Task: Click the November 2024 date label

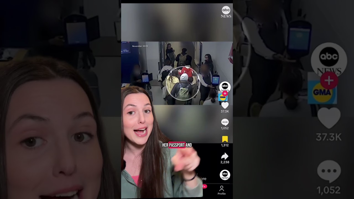Action: pyautogui.click(x=140, y=46)
